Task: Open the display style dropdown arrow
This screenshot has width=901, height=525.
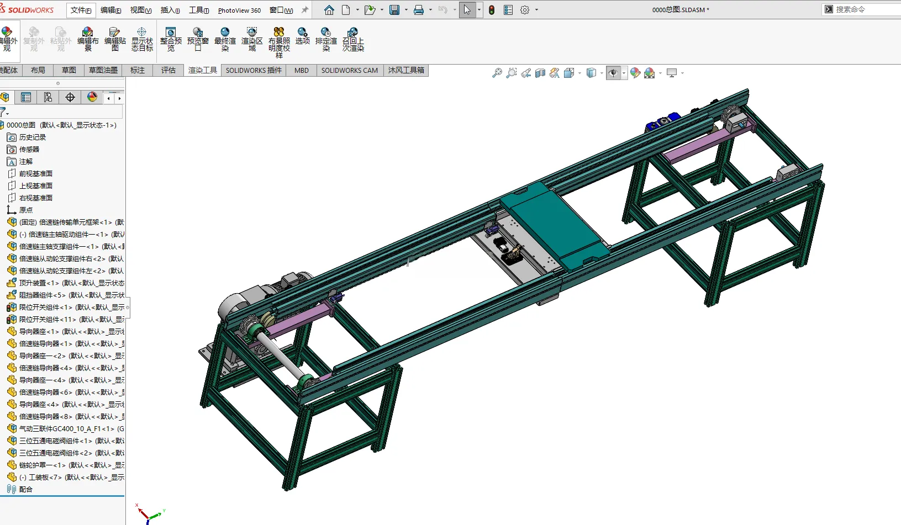Action: point(602,73)
